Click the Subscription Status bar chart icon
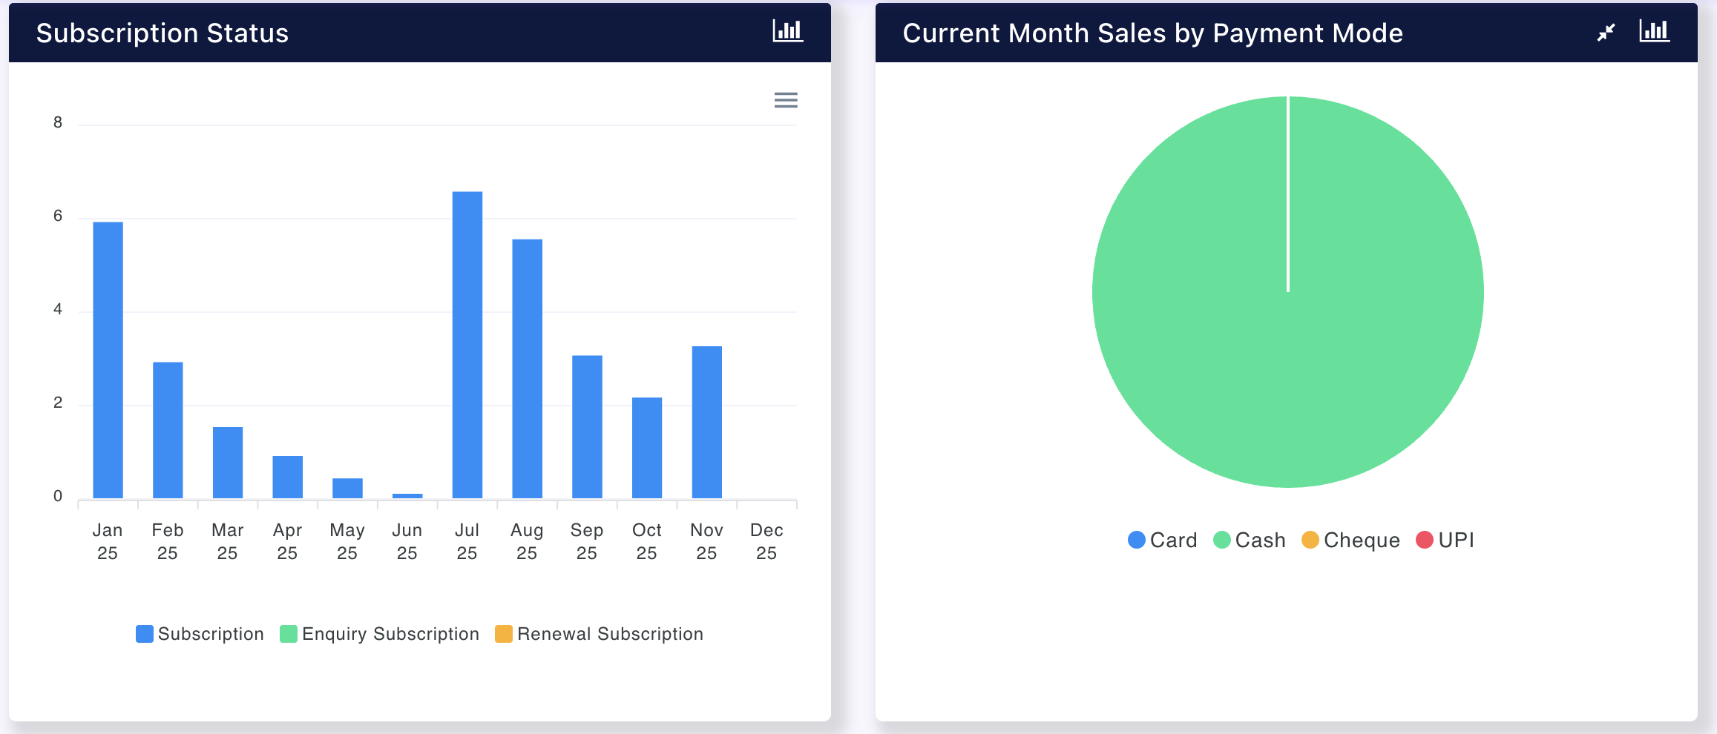This screenshot has width=1717, height=734. (x=787, y=31)
